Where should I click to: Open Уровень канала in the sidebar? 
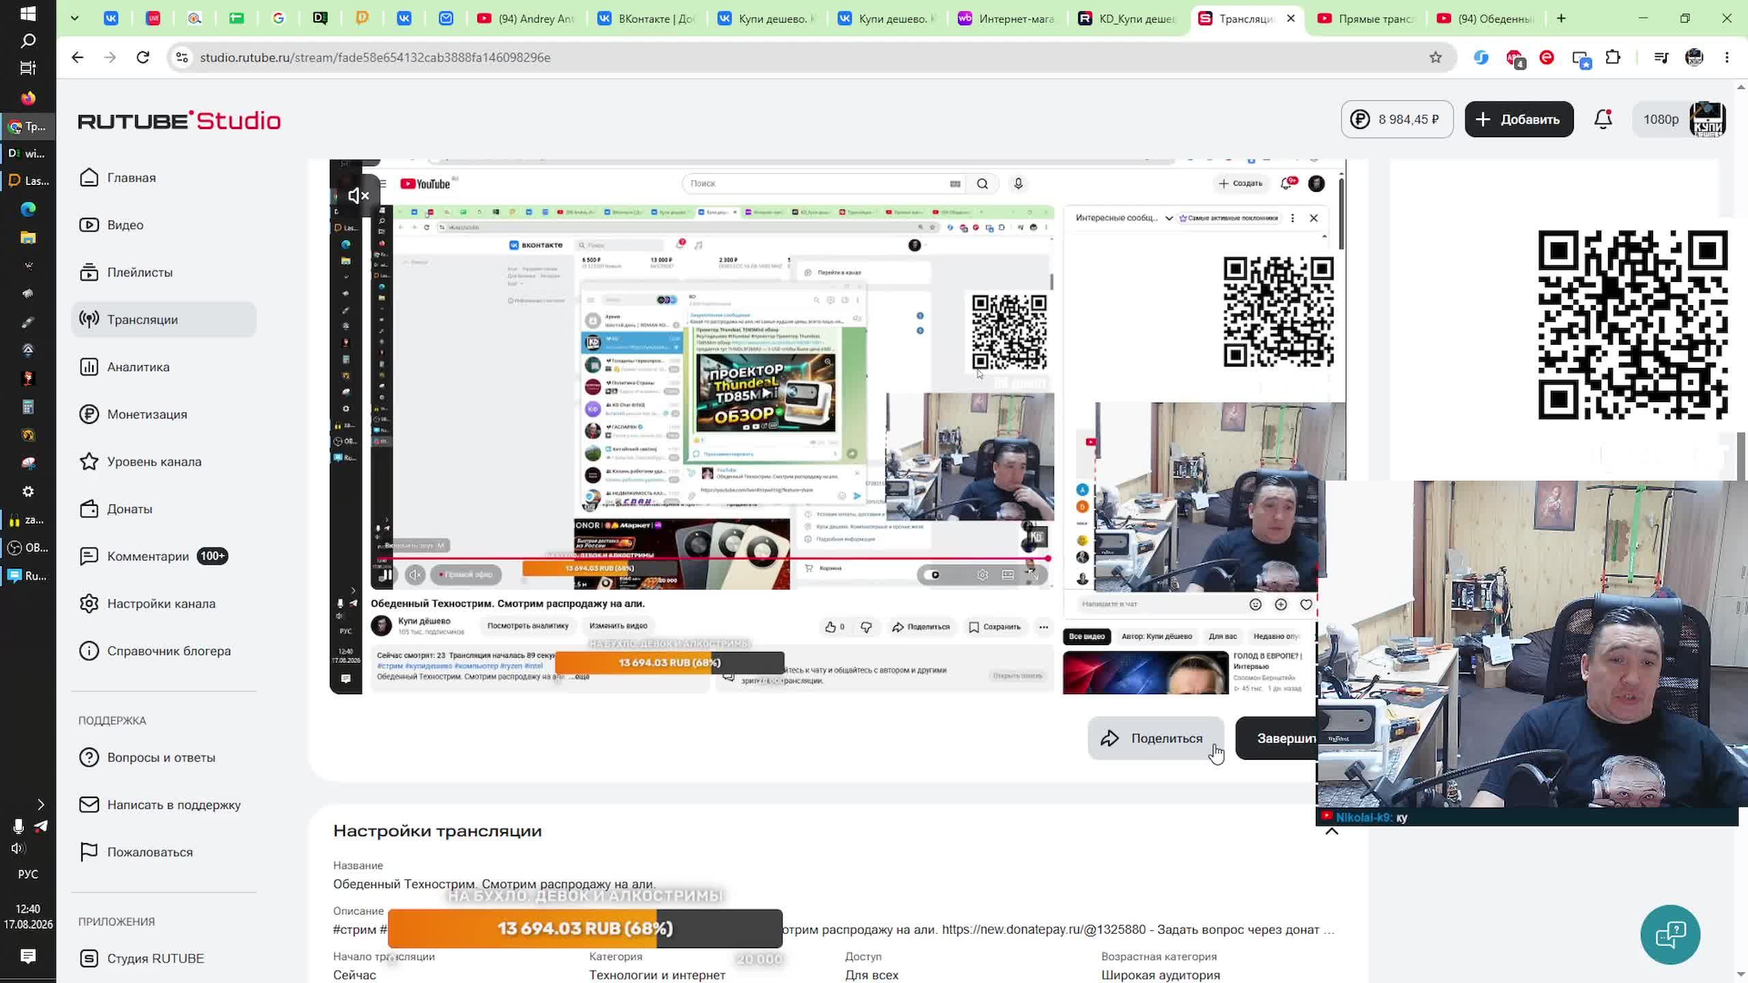(164, 461)
